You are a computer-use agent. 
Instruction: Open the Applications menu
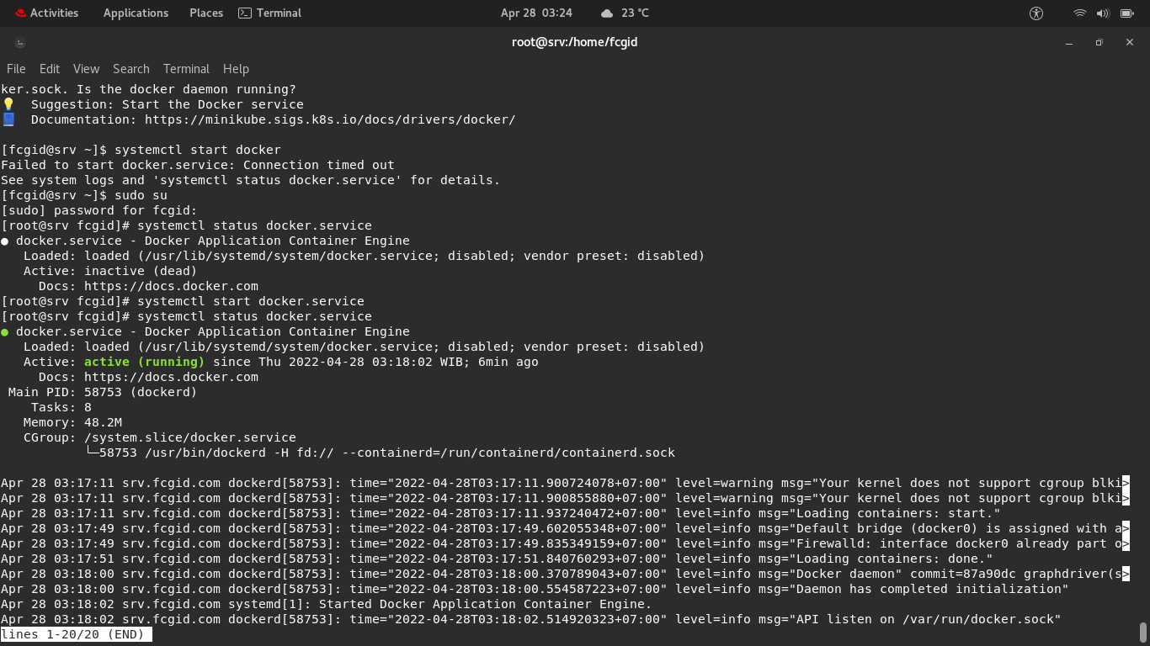[136, 13]
